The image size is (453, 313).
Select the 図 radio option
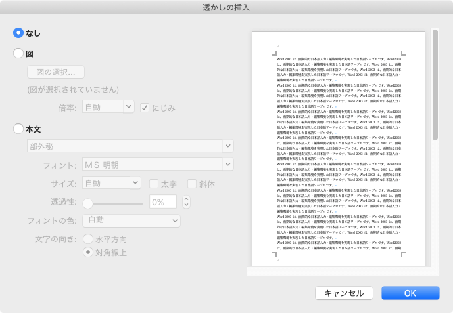pyautogui.click(x=18, y=53)
